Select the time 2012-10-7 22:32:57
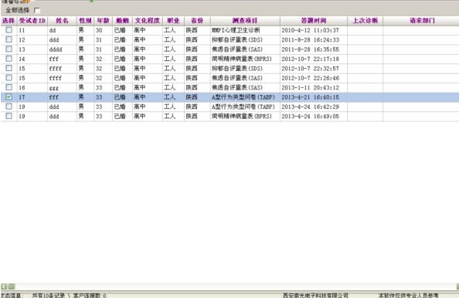The height and width of the screenshot is (298, 459). [x=311, y=69]
